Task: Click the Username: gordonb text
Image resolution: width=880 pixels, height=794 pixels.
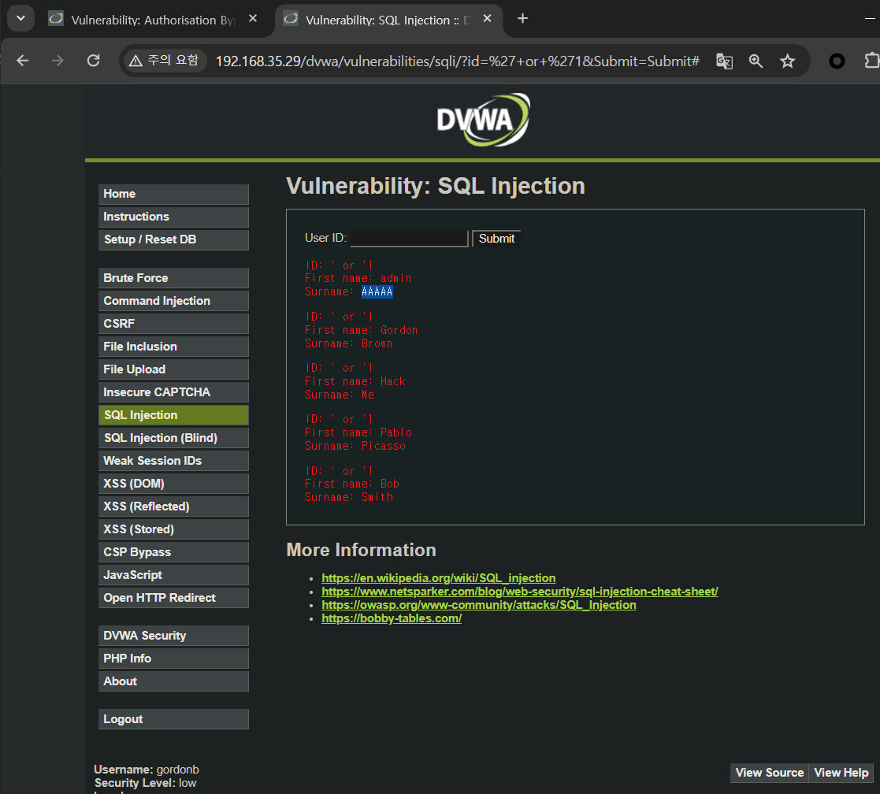Action: tap(147, 770)
